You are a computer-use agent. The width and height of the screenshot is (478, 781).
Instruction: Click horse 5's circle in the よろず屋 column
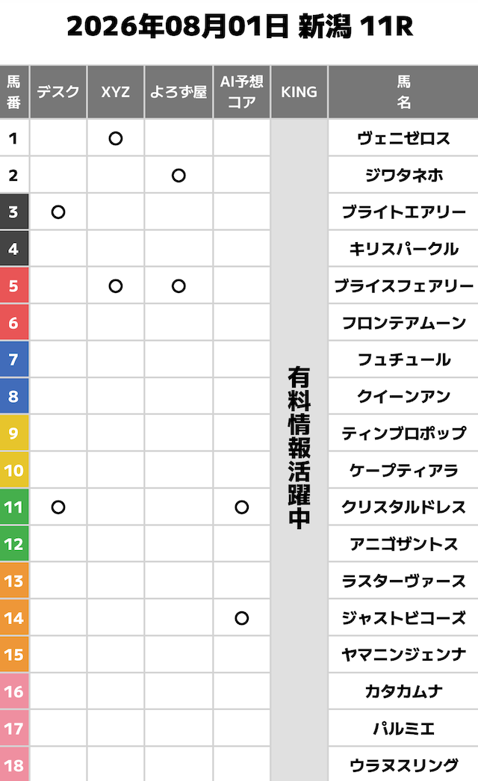179,286
